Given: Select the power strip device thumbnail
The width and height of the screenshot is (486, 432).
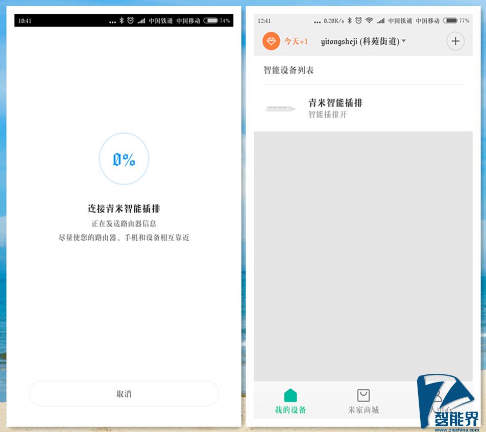Looking at the screenshot, I should click(281, 109).
